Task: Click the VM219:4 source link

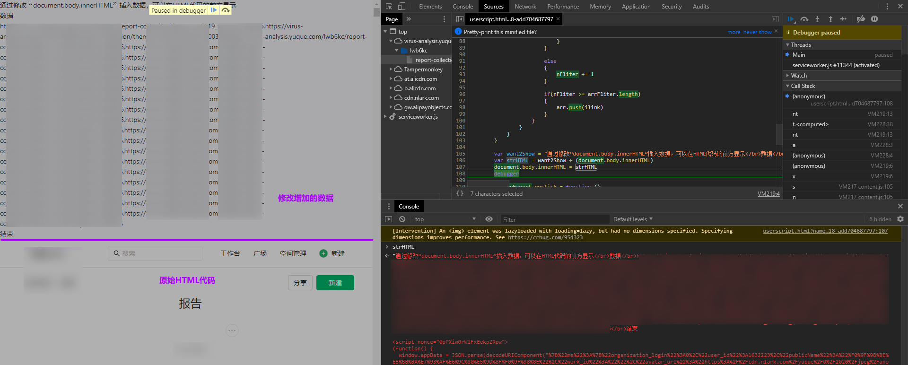Action: [768, 193]
